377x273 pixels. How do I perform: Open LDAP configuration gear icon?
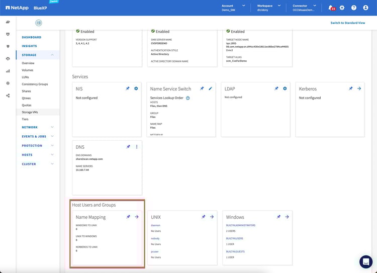pos(285,88)
